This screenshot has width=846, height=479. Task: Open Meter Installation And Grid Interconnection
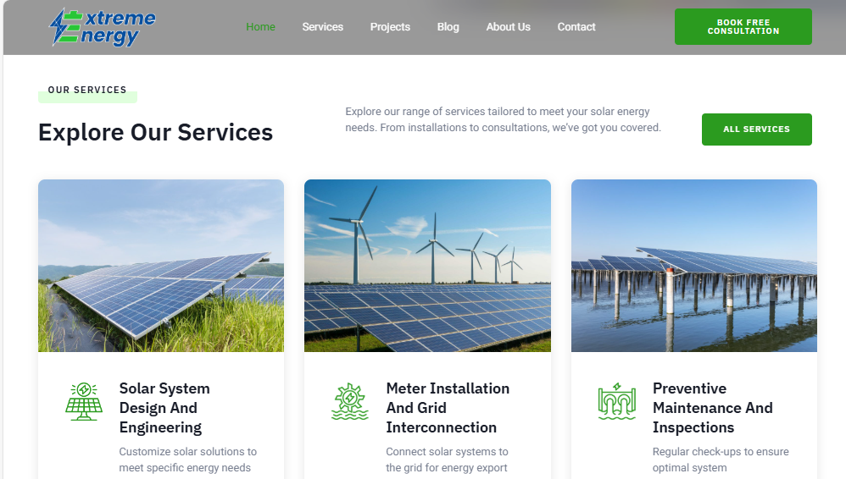coord(448,408)
